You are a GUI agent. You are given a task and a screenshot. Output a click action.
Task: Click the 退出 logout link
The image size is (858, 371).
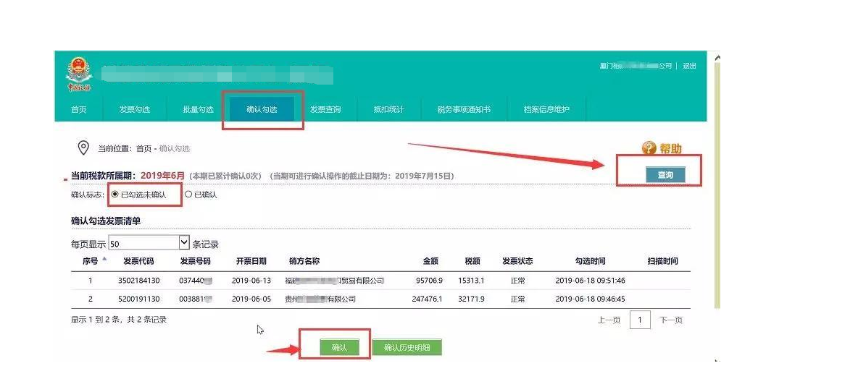coord(689,66)
